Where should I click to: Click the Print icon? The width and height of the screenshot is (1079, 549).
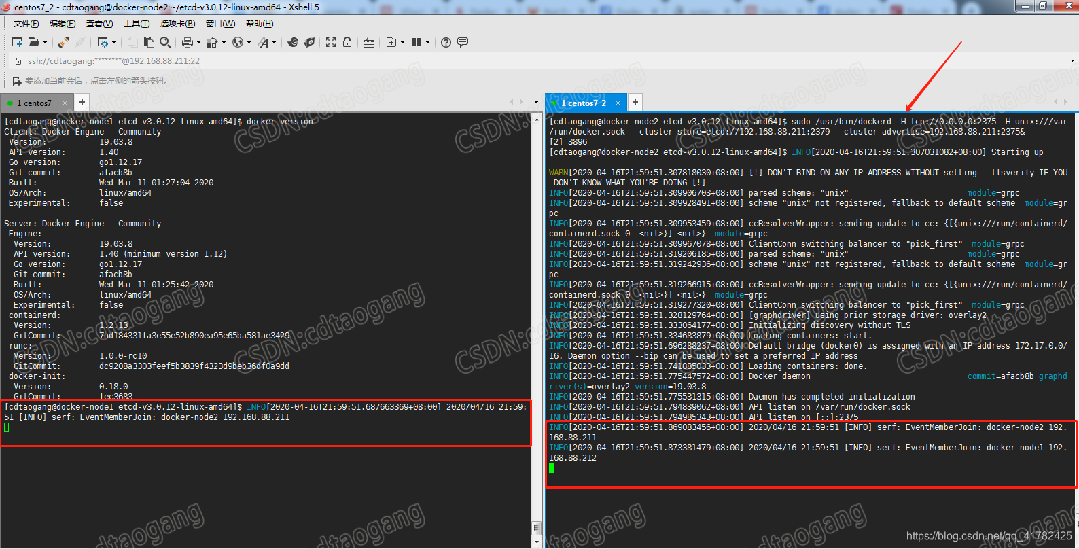tap(188, 42)
